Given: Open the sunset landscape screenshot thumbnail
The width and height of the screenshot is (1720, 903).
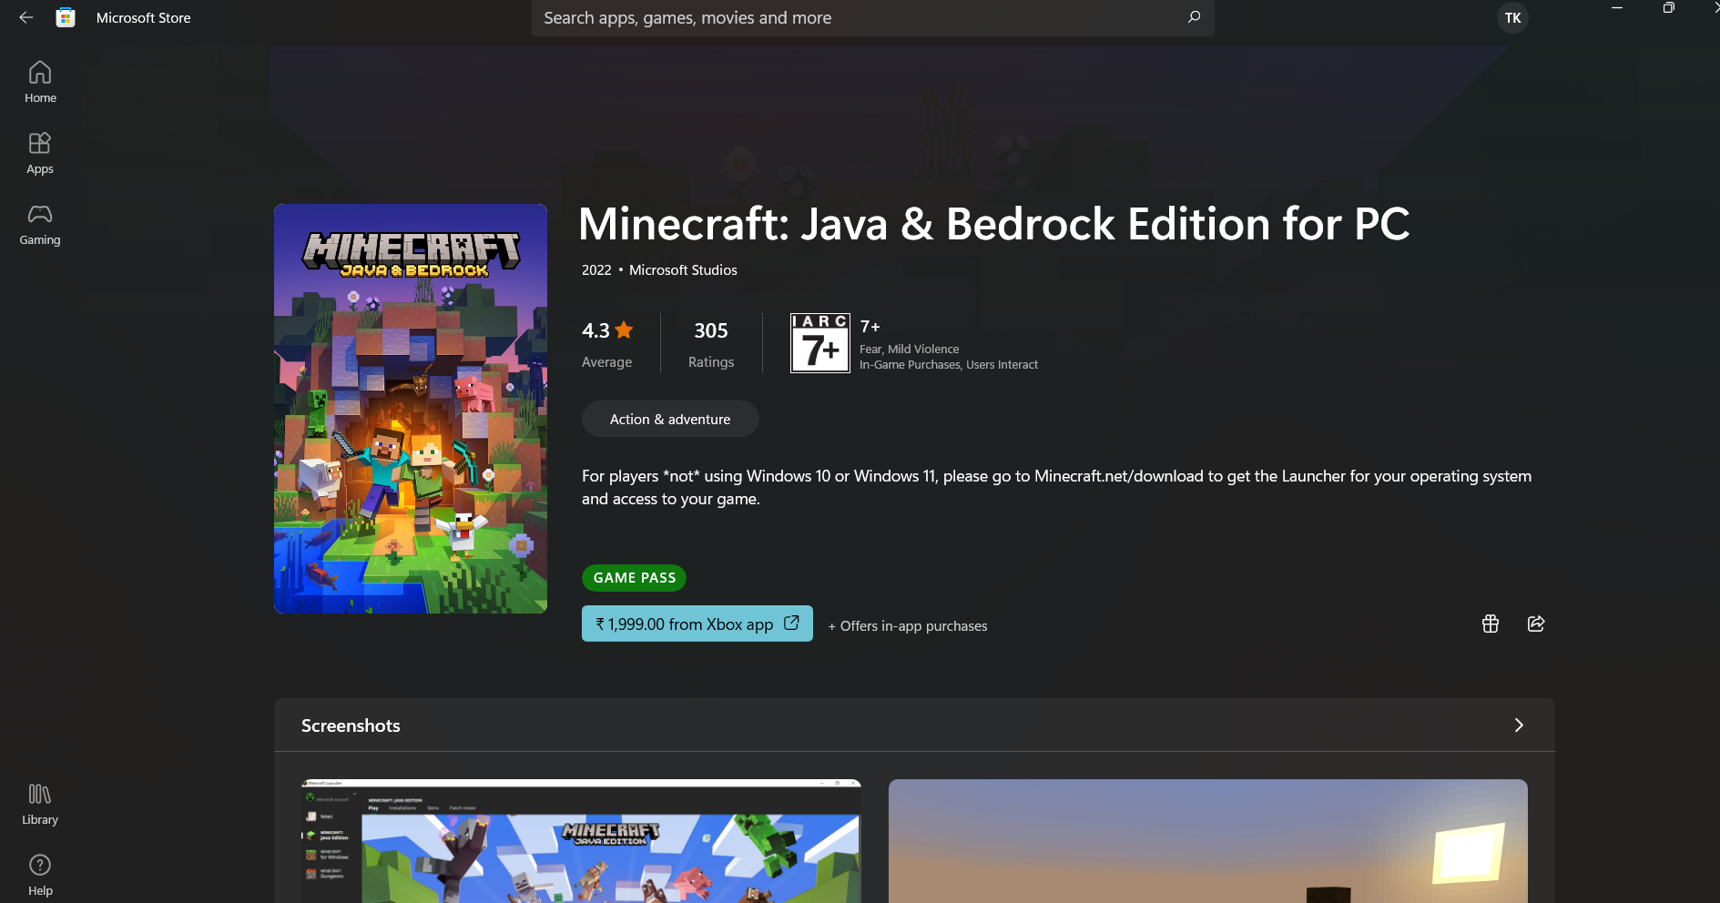Looking at the screenshot, I should tap(1208, 841).
